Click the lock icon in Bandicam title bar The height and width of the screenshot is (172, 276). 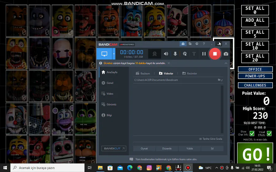click(x=183, y=44)
